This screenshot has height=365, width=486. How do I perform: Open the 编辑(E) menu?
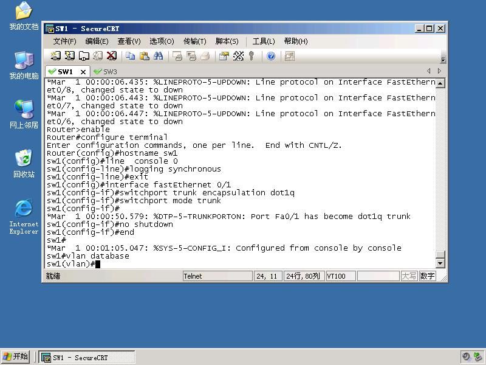[x=97, y=41]
